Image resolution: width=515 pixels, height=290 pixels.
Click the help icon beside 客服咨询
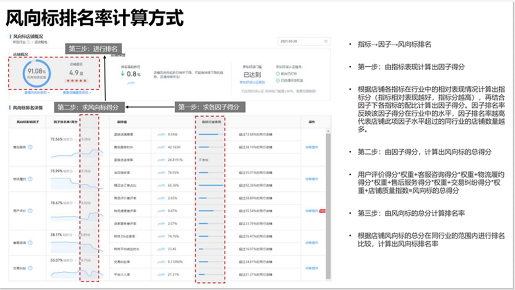coord(31,243)
